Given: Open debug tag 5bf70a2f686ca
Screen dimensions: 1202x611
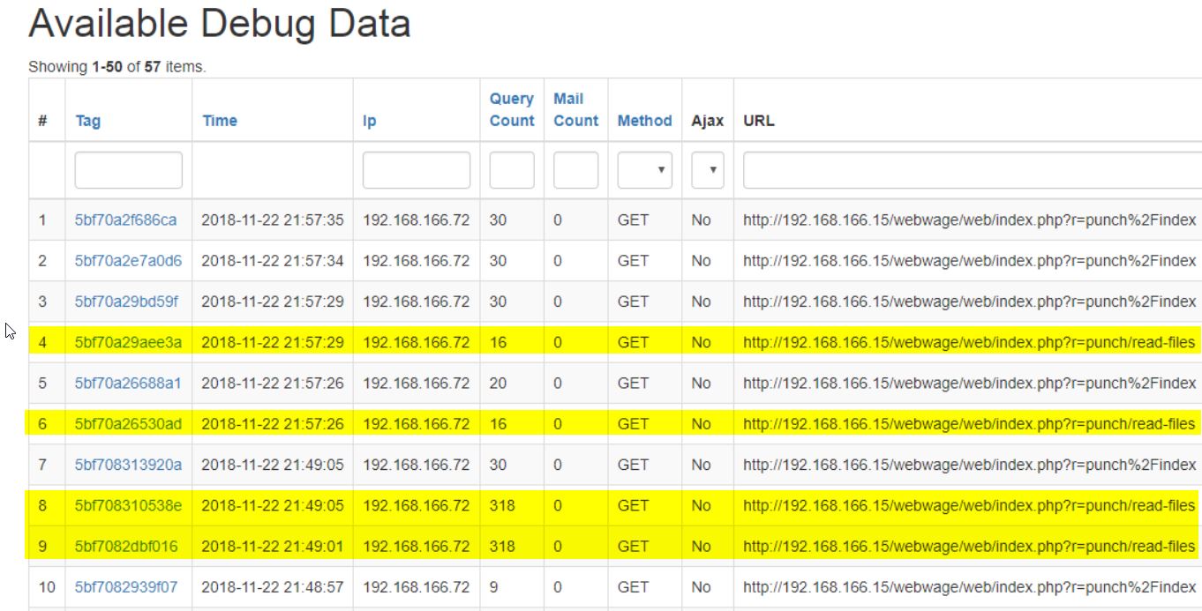Looking at the screenshot, I should (x=125, y=220).
